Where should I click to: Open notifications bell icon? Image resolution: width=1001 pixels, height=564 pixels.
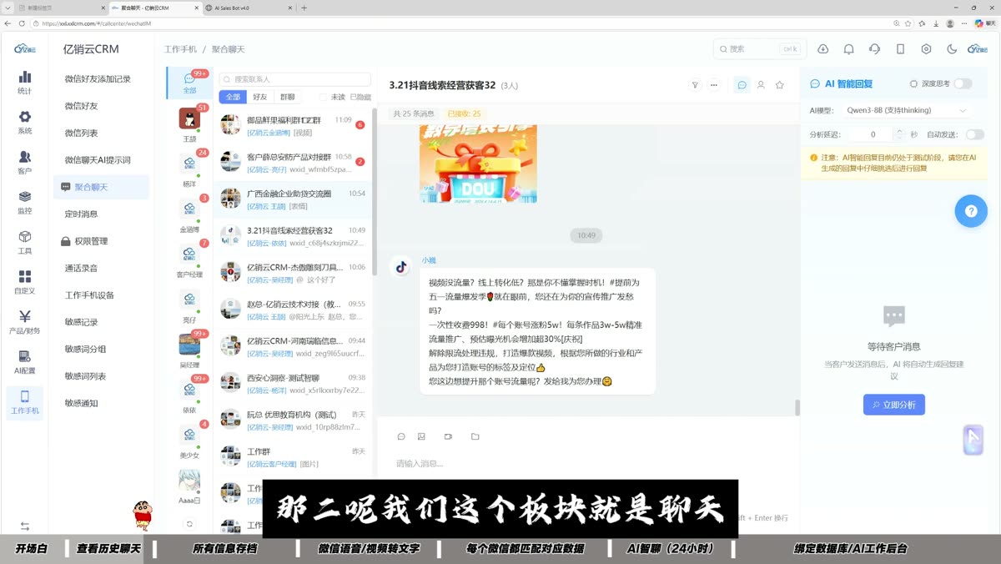848,49
